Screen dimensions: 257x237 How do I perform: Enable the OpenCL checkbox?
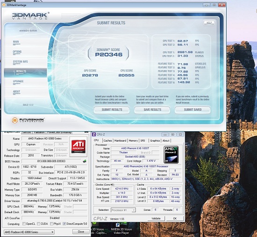(x=24, y=224)
